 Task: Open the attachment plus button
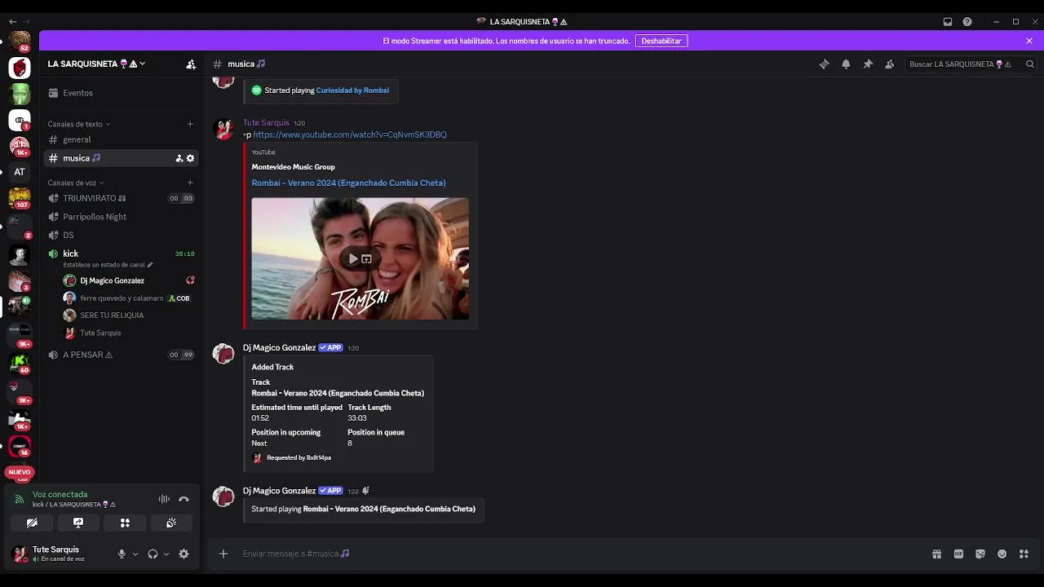(x=223, y=554)
